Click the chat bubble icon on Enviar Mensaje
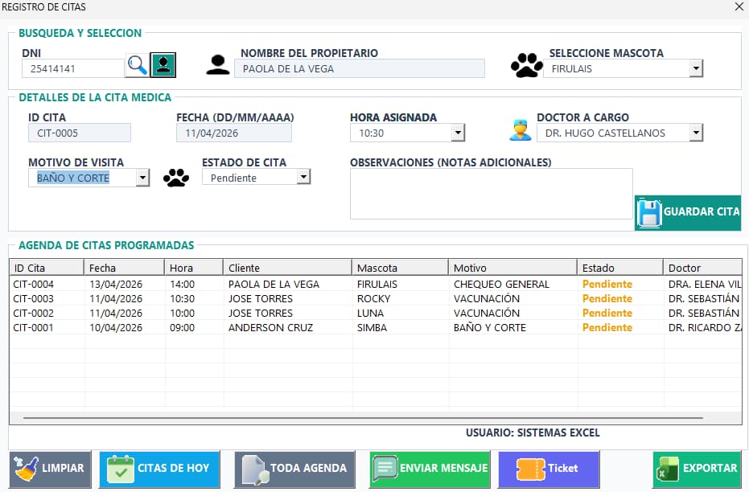Screen dimensions: 749x492 coord(385,469)
